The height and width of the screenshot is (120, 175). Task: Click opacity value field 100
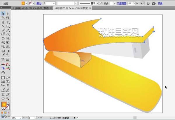130,3
